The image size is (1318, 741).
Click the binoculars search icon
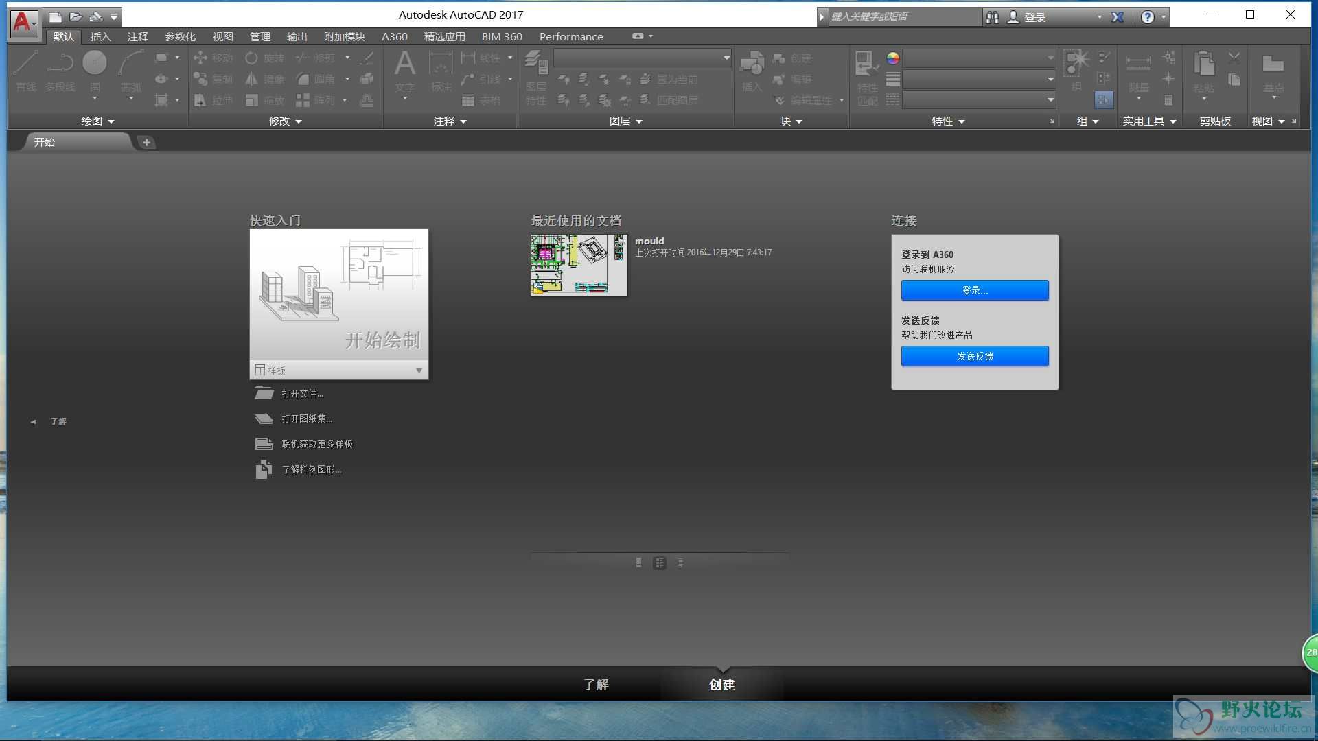pyautogui.click(x=993, y=17)
